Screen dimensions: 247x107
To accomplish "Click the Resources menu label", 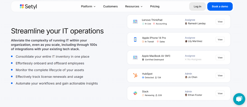I will pyautogui.click(x=132, y=7).
